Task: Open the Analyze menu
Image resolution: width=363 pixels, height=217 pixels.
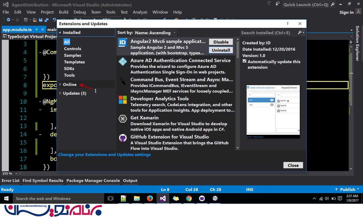Action: (x=140, y=12)
